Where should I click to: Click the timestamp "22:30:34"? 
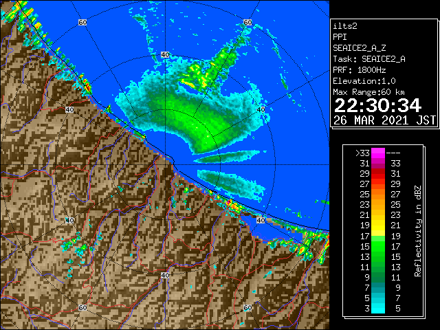coord(377,105)
